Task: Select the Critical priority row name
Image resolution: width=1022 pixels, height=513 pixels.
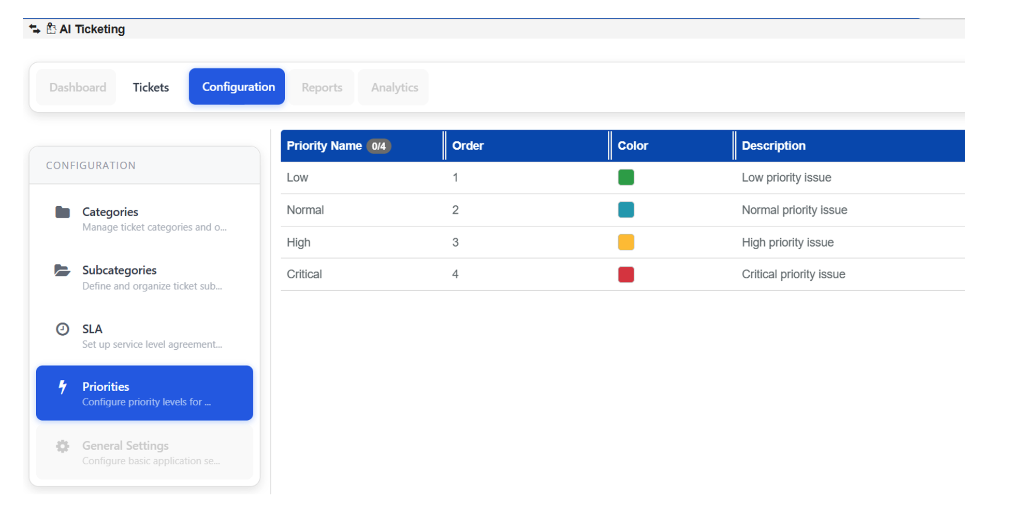Action: (x=304, y=274)
